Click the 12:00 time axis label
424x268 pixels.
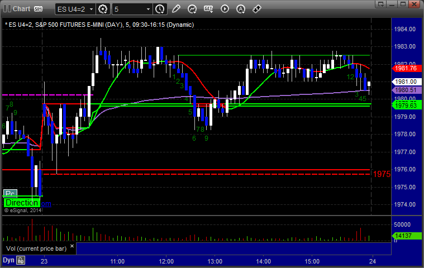pos(166,261)
